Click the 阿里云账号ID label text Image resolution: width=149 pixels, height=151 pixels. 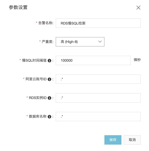[x=36, y=79]
